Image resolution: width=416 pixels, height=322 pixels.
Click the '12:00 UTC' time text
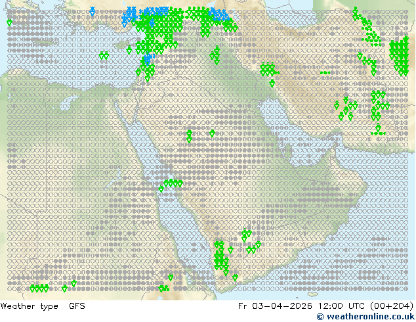[341, 306]
